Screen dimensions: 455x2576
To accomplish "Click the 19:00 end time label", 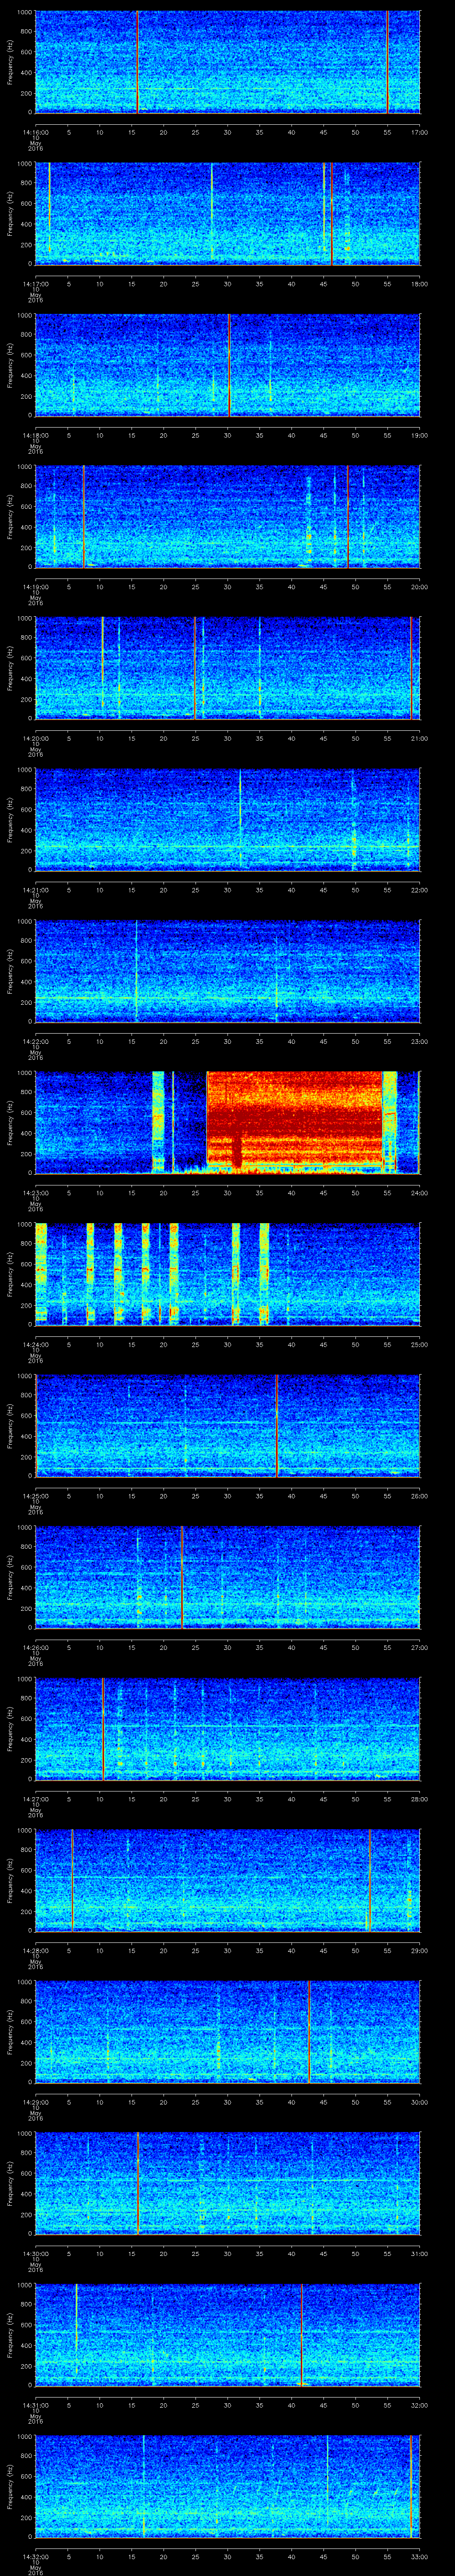I will coord(419,435).
